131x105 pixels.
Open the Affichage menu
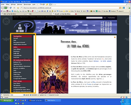13,4
